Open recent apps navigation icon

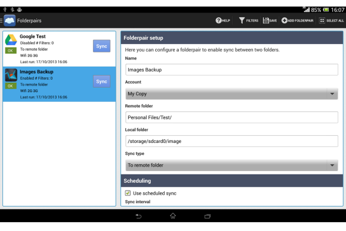(208, 216)
